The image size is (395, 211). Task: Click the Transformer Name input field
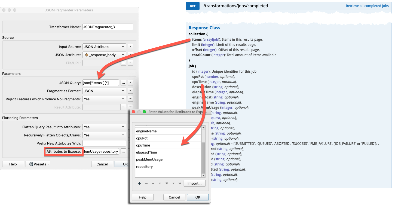click(108, 27)
